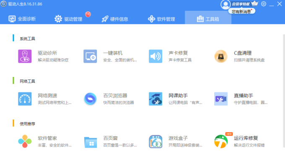Launch the 百页窗 folder icon
This screenshot has height=158, width=285.
tap(91, 142)
